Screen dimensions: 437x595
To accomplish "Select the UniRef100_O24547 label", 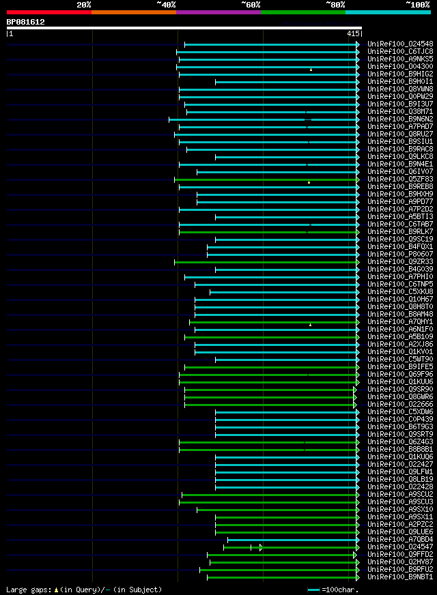I will pos(400,547).
